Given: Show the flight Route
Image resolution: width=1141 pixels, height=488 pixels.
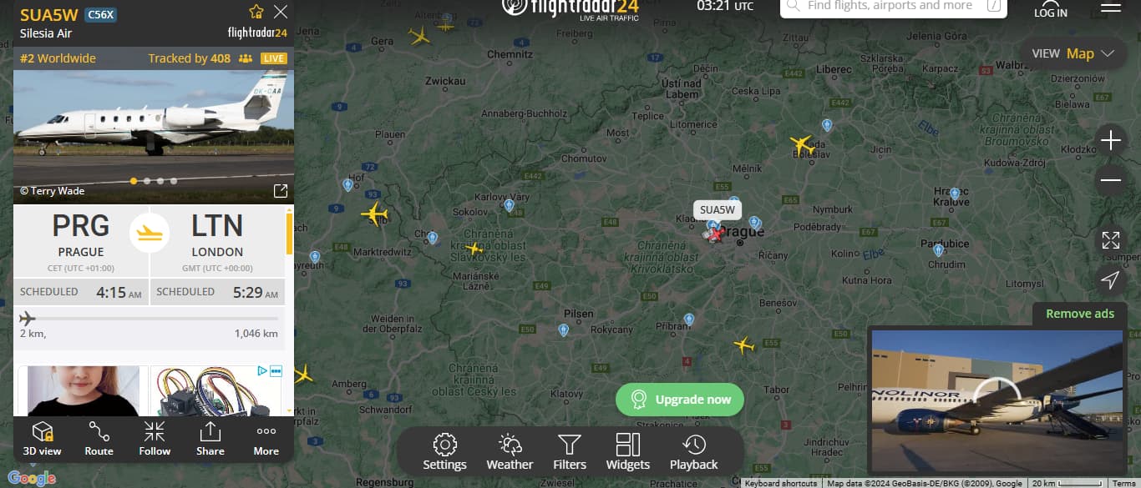Looking at the screenshot, I should tap(99, 439).
